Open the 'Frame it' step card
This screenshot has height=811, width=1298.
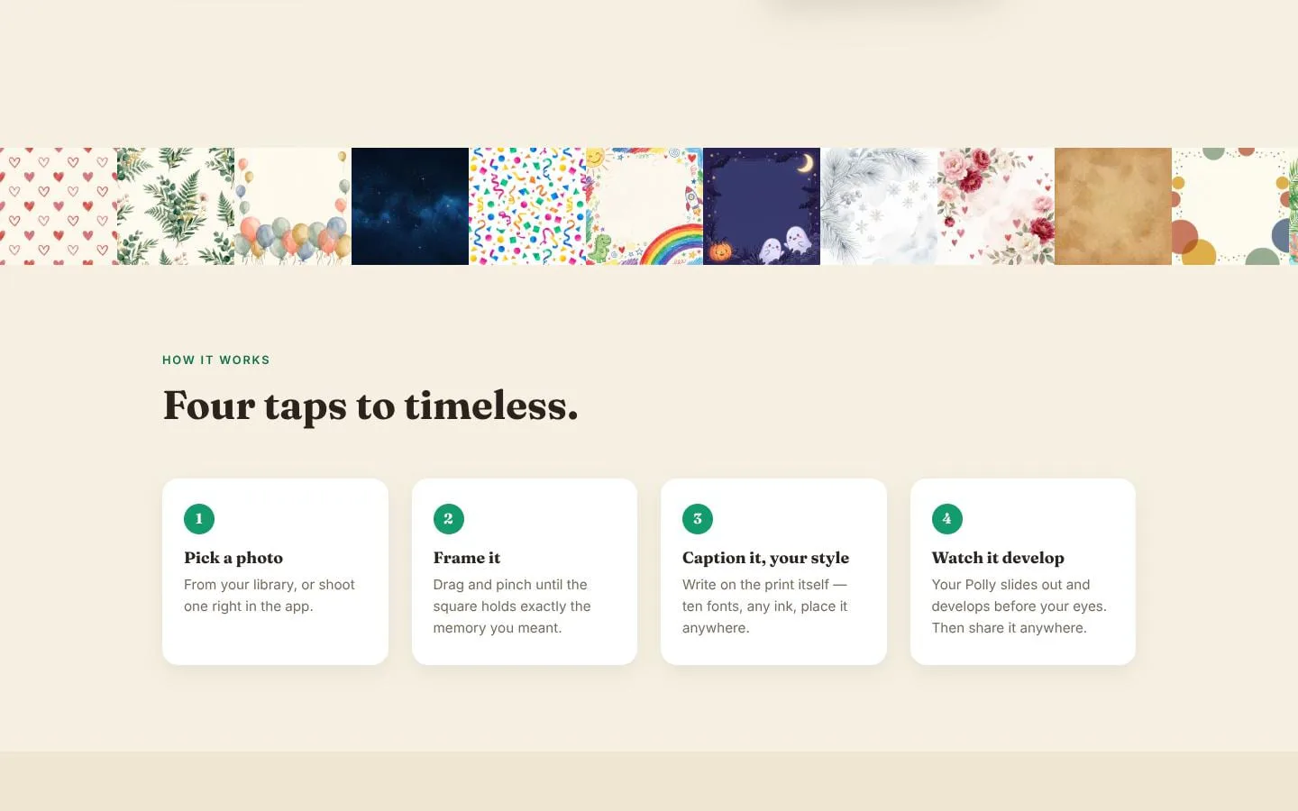pyautogui.click(x=525, y=572)
